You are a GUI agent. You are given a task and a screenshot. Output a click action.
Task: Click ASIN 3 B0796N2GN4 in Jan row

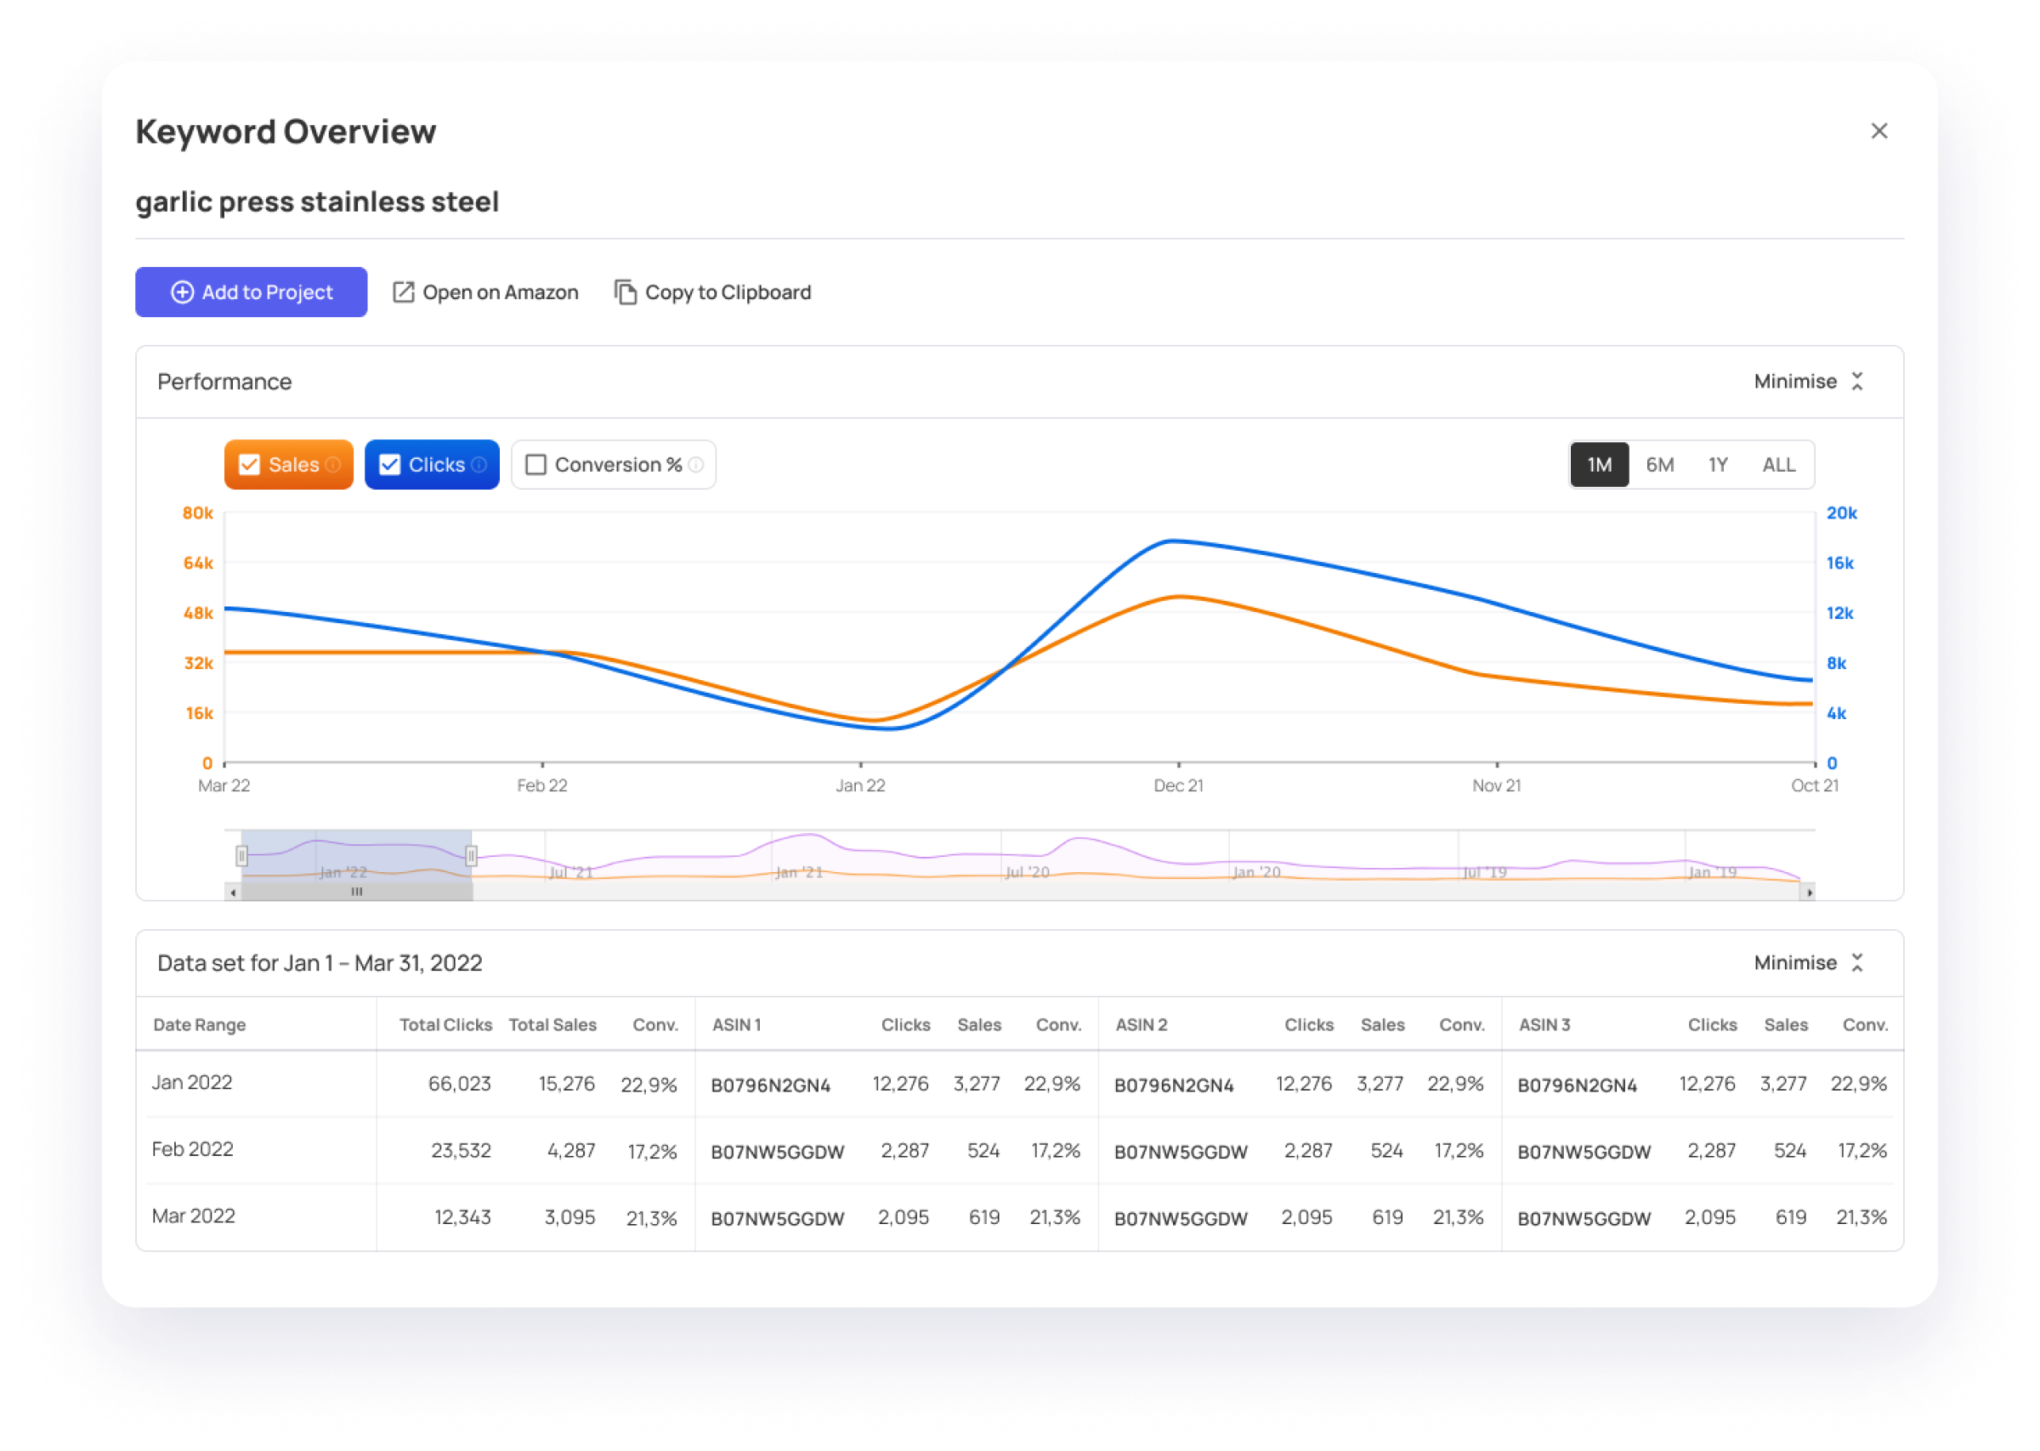(1577, 1085)
